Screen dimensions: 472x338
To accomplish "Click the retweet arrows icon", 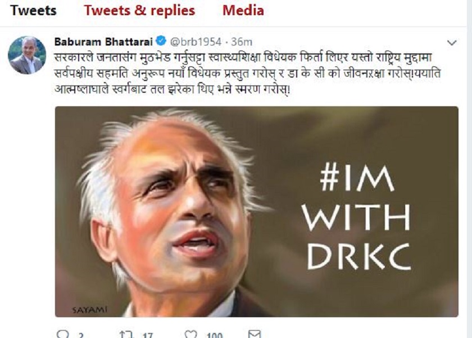I will (126, 334).
